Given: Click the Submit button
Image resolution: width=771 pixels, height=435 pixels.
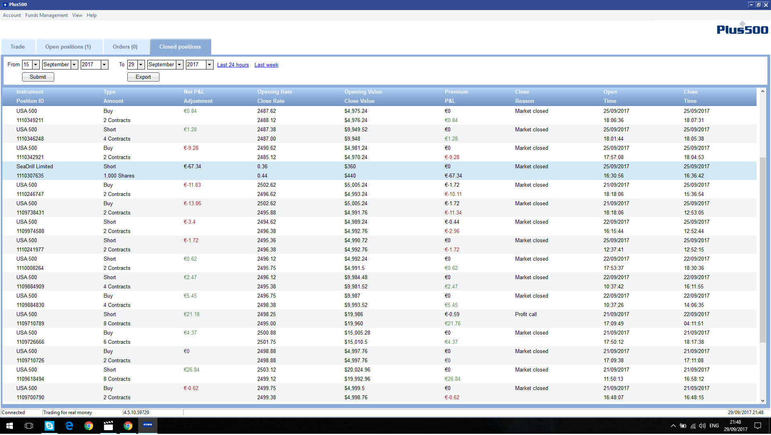Looking at the screenshot, I should coord(38,77).
